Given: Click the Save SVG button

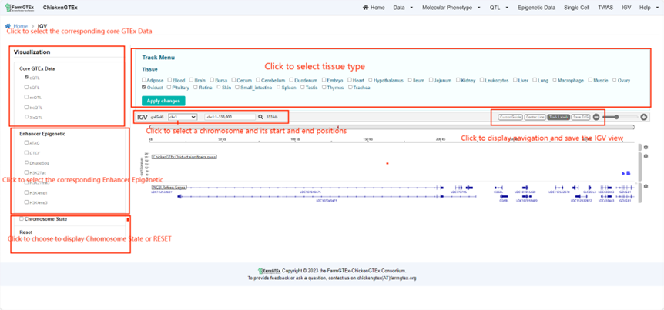Looking at the screenshot, I should (582, 117).
